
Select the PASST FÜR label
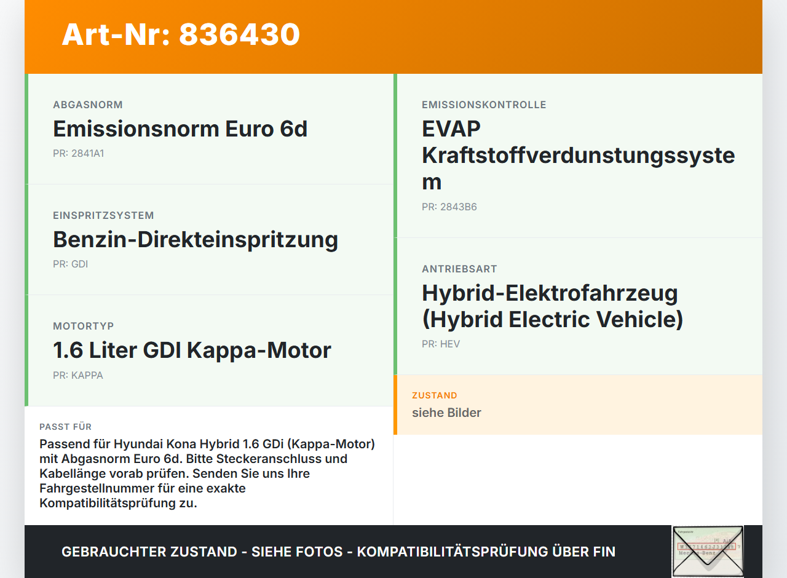[x=65, y=427]
